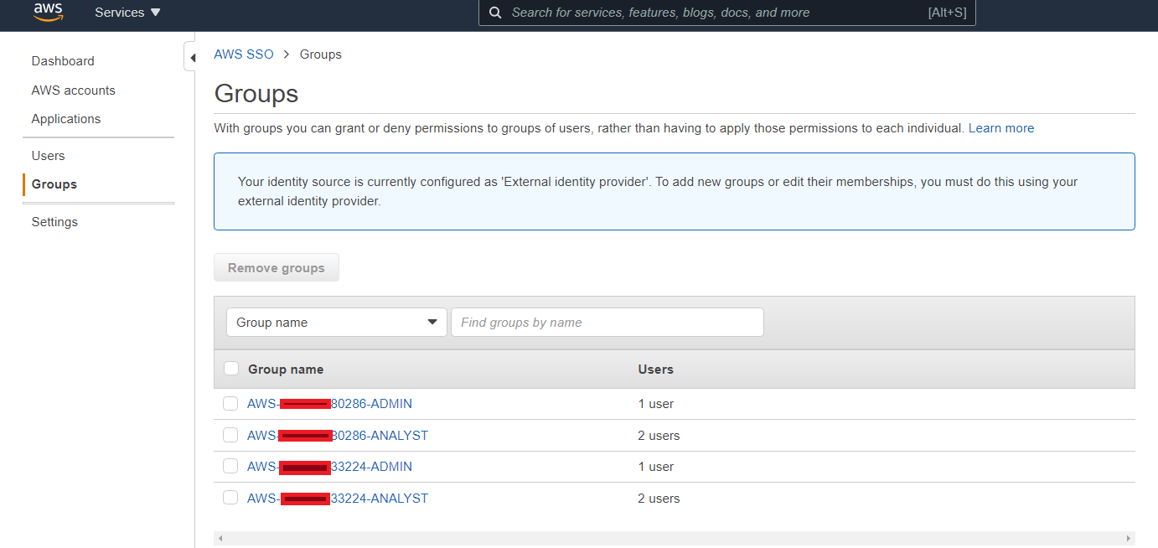
Task: Click the Groups page heading
Action: point(256,93)
